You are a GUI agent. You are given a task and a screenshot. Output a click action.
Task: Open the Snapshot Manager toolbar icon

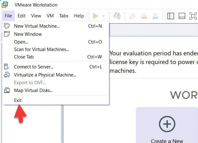(155, 16)
